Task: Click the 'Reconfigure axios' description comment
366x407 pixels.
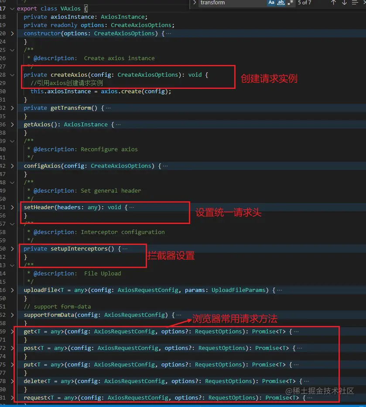Action: click(x=109, y=149)
